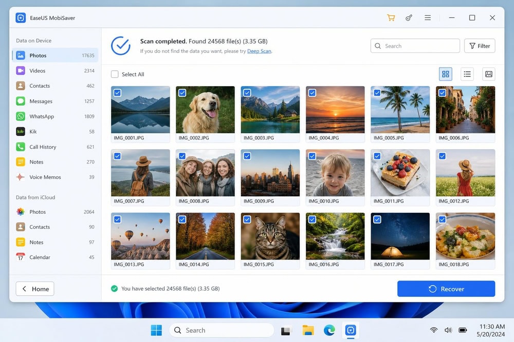Open the Videos category

point(55,71)
